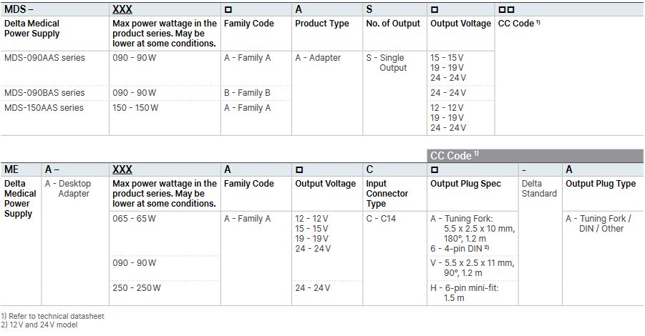Select '12 - 12V' in the MDS-150AAS row
The height and width of the screenshot is (336, 645).
point(447,108)
